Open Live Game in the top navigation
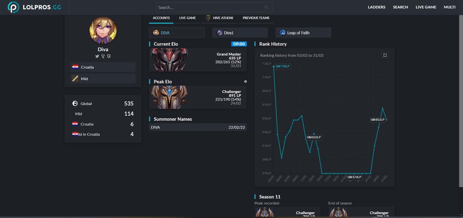463x218 pixels. 426,7
